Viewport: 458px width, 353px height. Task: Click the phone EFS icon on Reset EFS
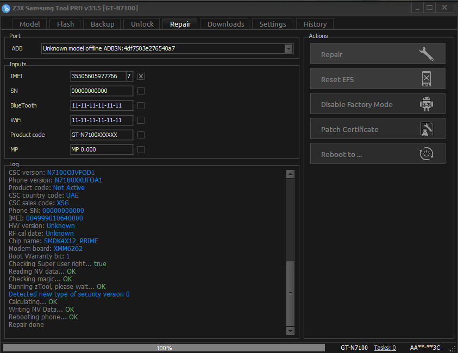(426, 79)
